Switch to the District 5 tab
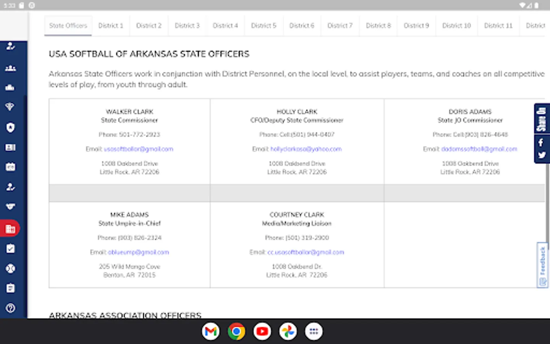 264,26
